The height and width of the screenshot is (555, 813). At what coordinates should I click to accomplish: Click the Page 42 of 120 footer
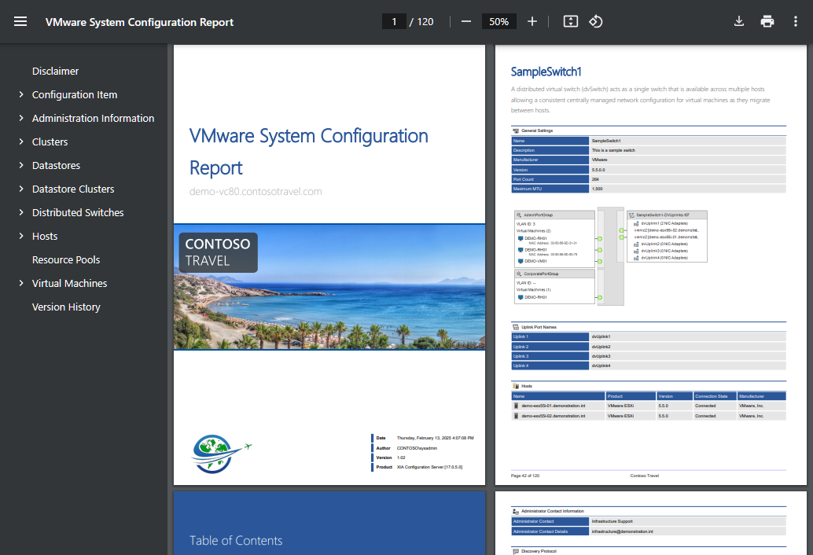tap(524, 475)
